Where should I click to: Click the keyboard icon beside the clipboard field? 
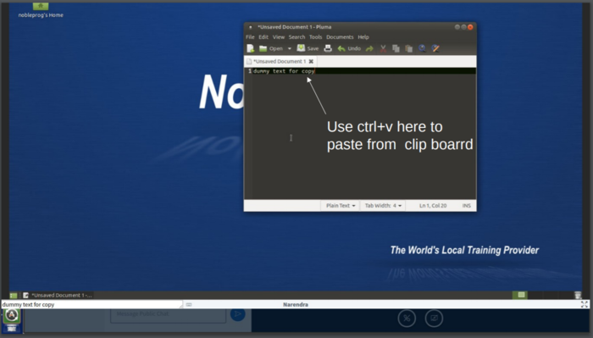[x=189, y=304]
